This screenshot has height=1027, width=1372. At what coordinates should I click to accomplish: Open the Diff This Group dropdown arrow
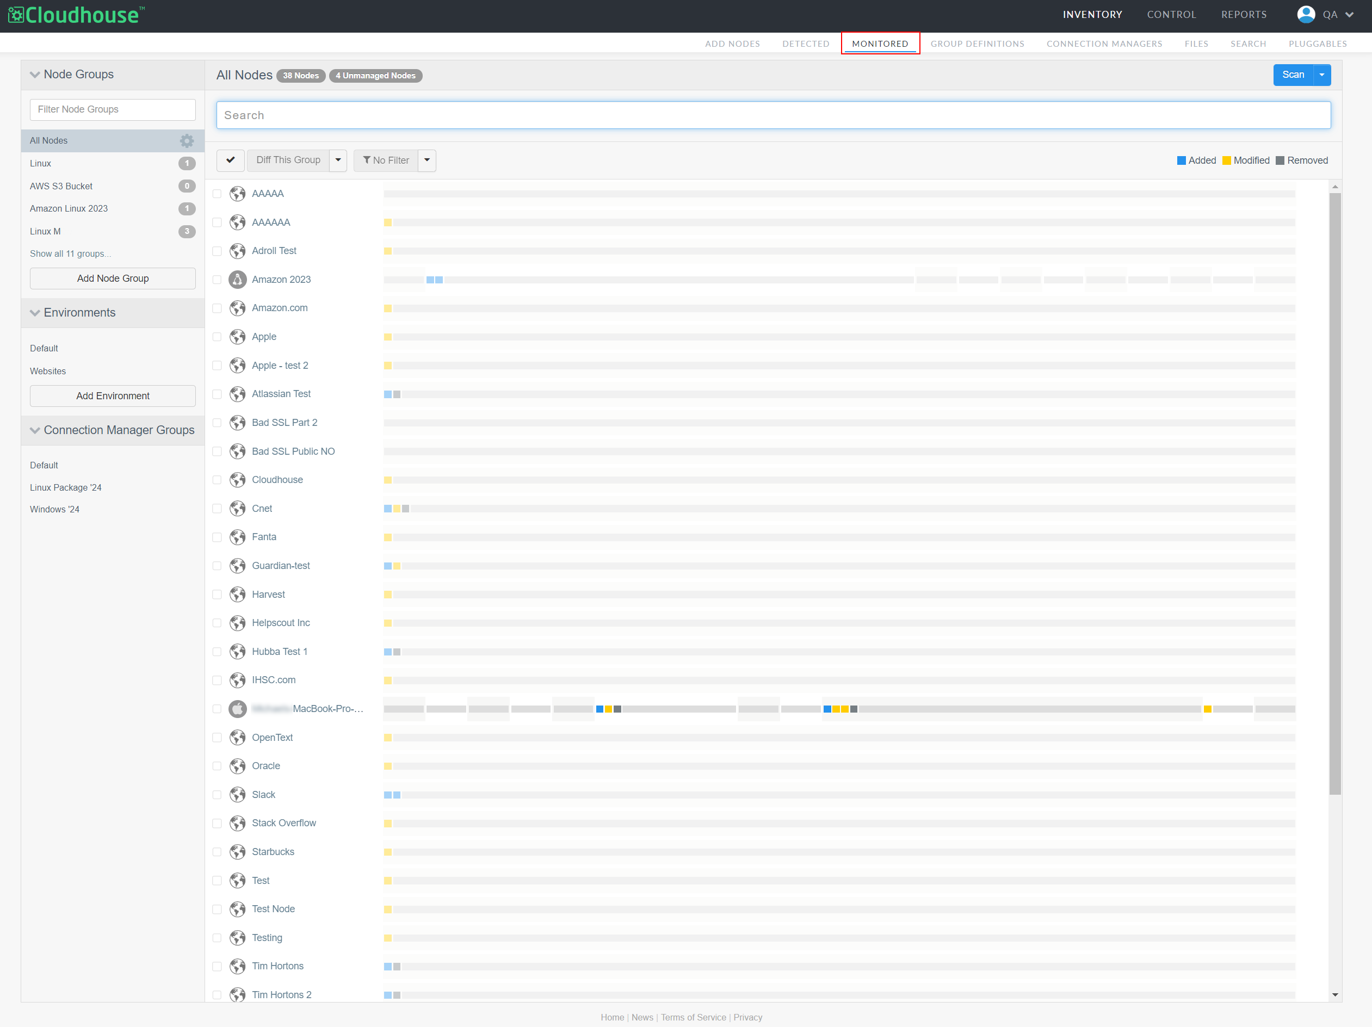click(338, 160)
